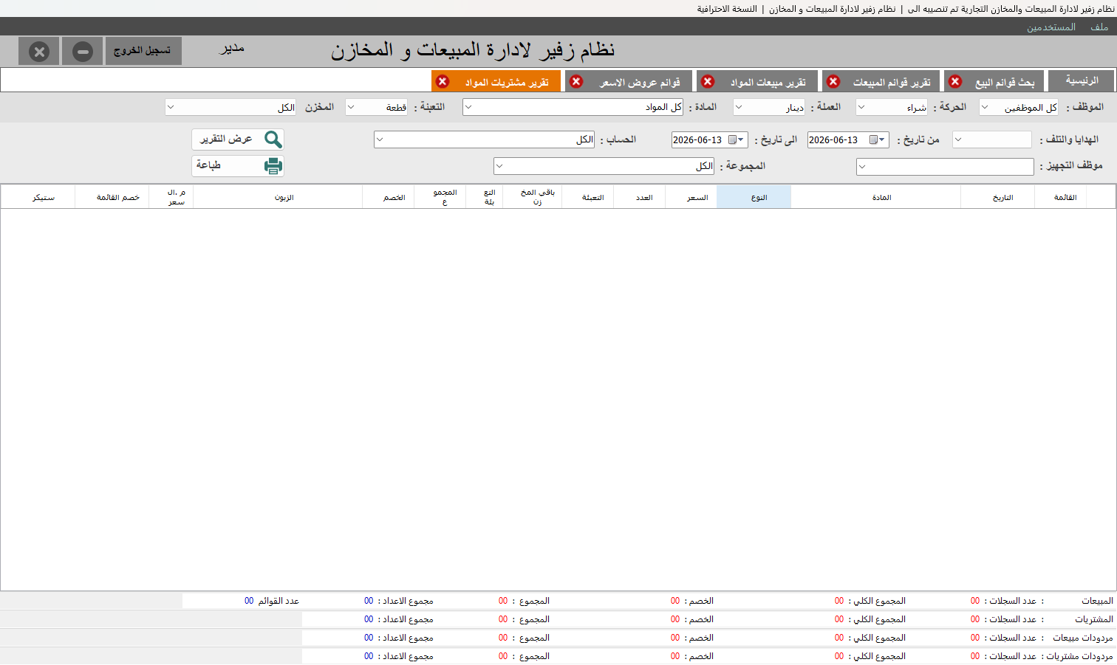Click the gray minimize dash icon in header
This screenshot has width=1117, height=665.
83,51
